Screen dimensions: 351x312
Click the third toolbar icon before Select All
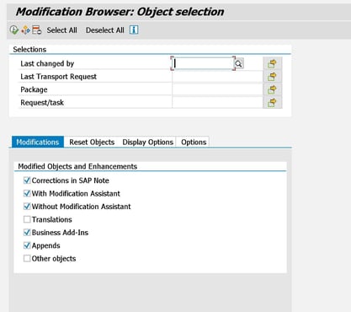pyautogui.click(x=37, y=30)
